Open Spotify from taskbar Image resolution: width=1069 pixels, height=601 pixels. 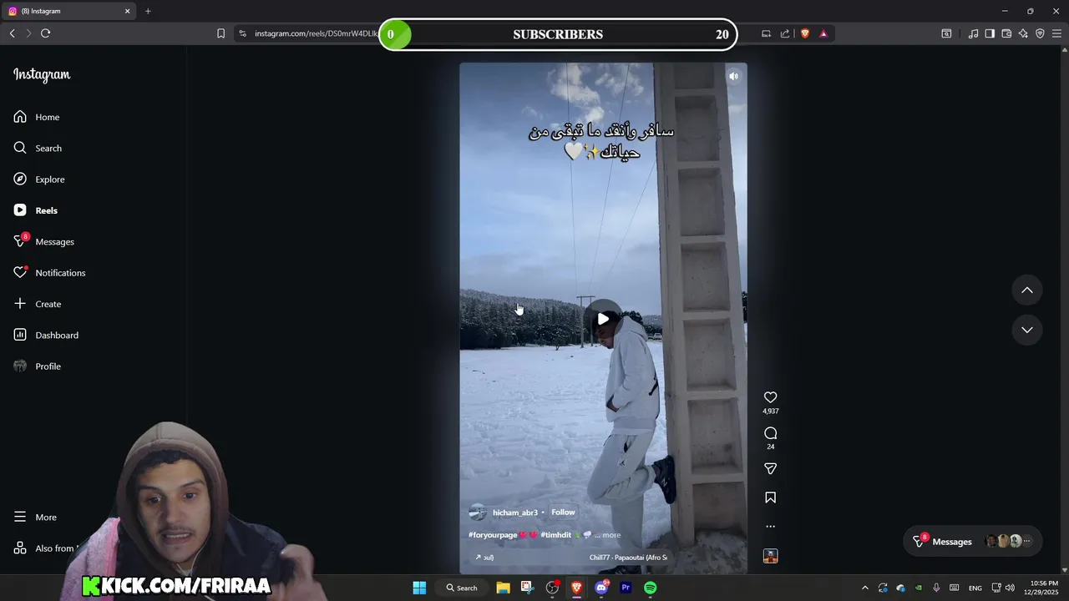coord(650,588)
